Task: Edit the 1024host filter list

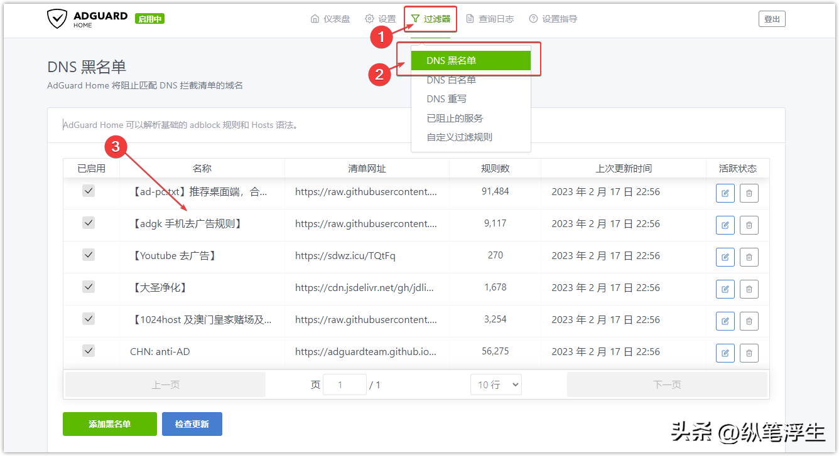Action: tap(725, 321)
